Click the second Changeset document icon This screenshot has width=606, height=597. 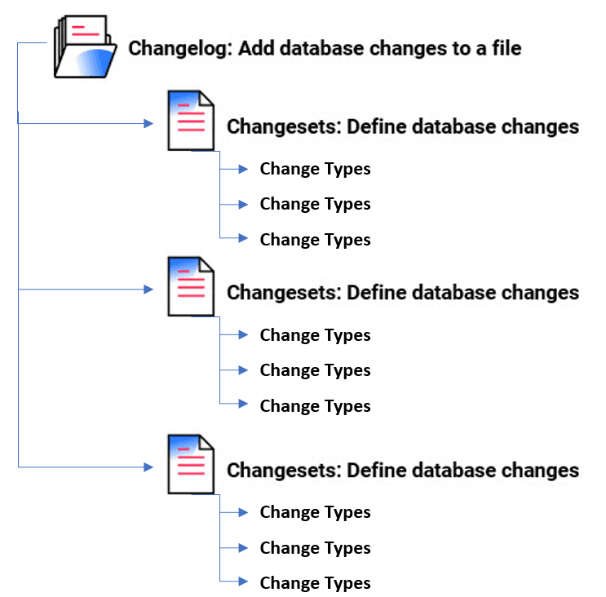[190, 286]
